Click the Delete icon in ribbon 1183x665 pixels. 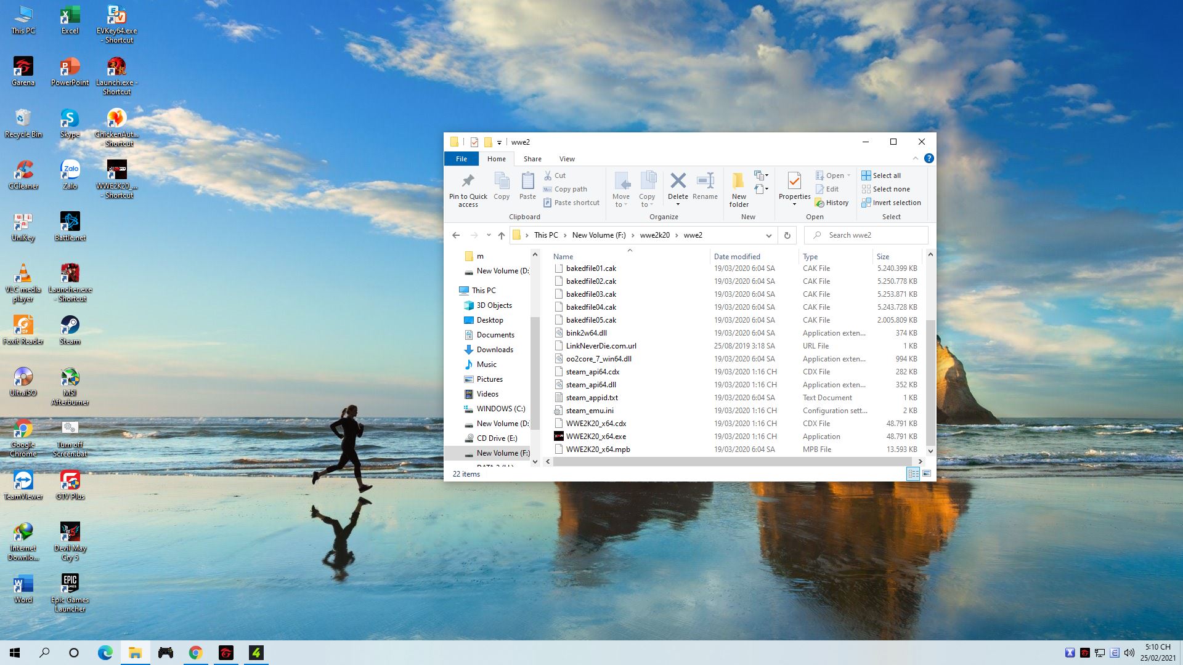pyautogui.click(x=678, y=181)
